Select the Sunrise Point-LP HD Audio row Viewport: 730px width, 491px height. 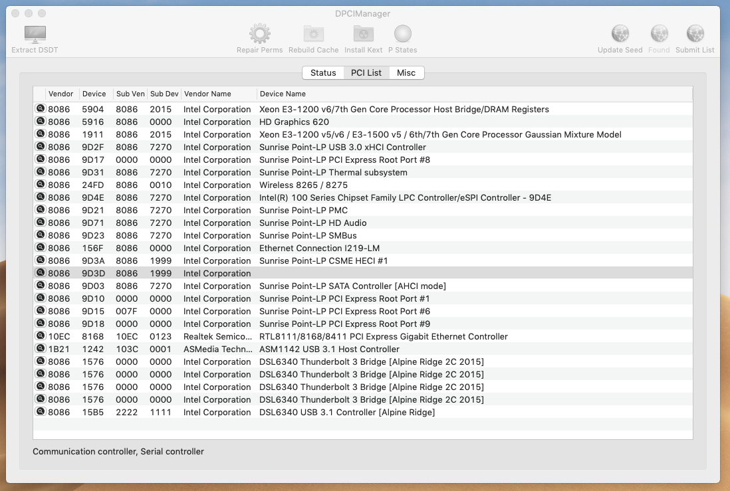tap(312, 223)
